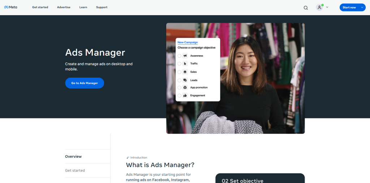Viewport: 370px width, 183px height.
Task: Switch to the Overview sidebar tab
Action: 87,156
